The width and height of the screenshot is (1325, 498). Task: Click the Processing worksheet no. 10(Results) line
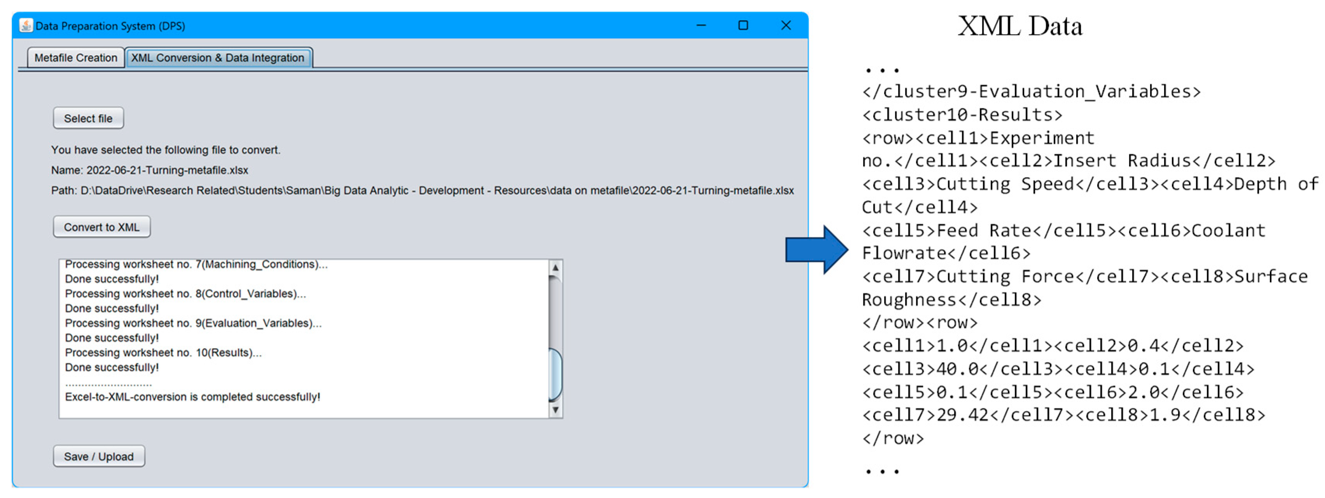point(163,353)
